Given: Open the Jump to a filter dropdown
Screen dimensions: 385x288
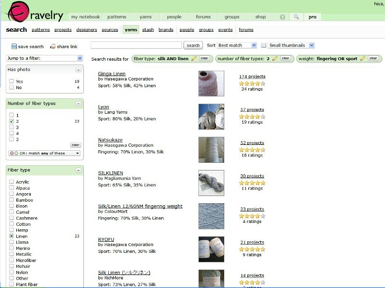Looking at the screenshot, I should click(44, 58).
